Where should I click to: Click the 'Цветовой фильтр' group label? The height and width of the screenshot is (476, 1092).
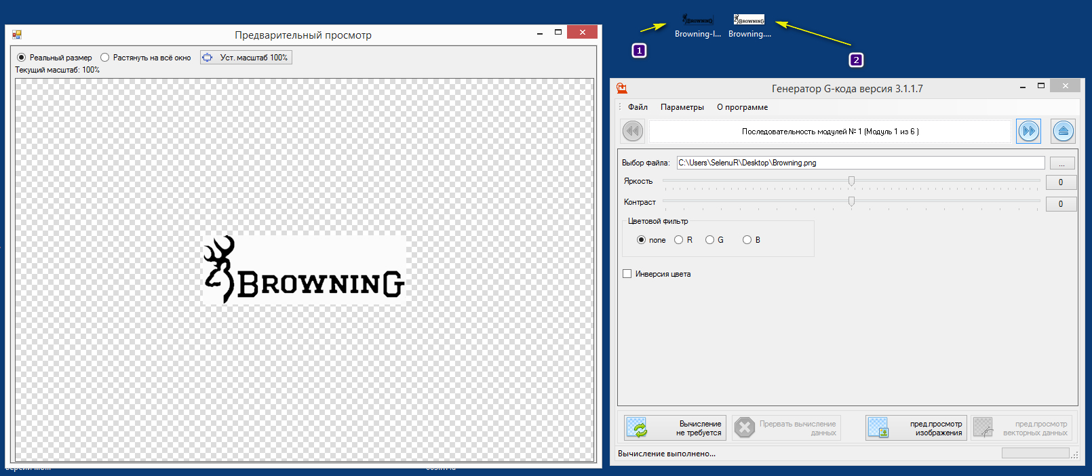pyautogui.click(x=658, y=221)
